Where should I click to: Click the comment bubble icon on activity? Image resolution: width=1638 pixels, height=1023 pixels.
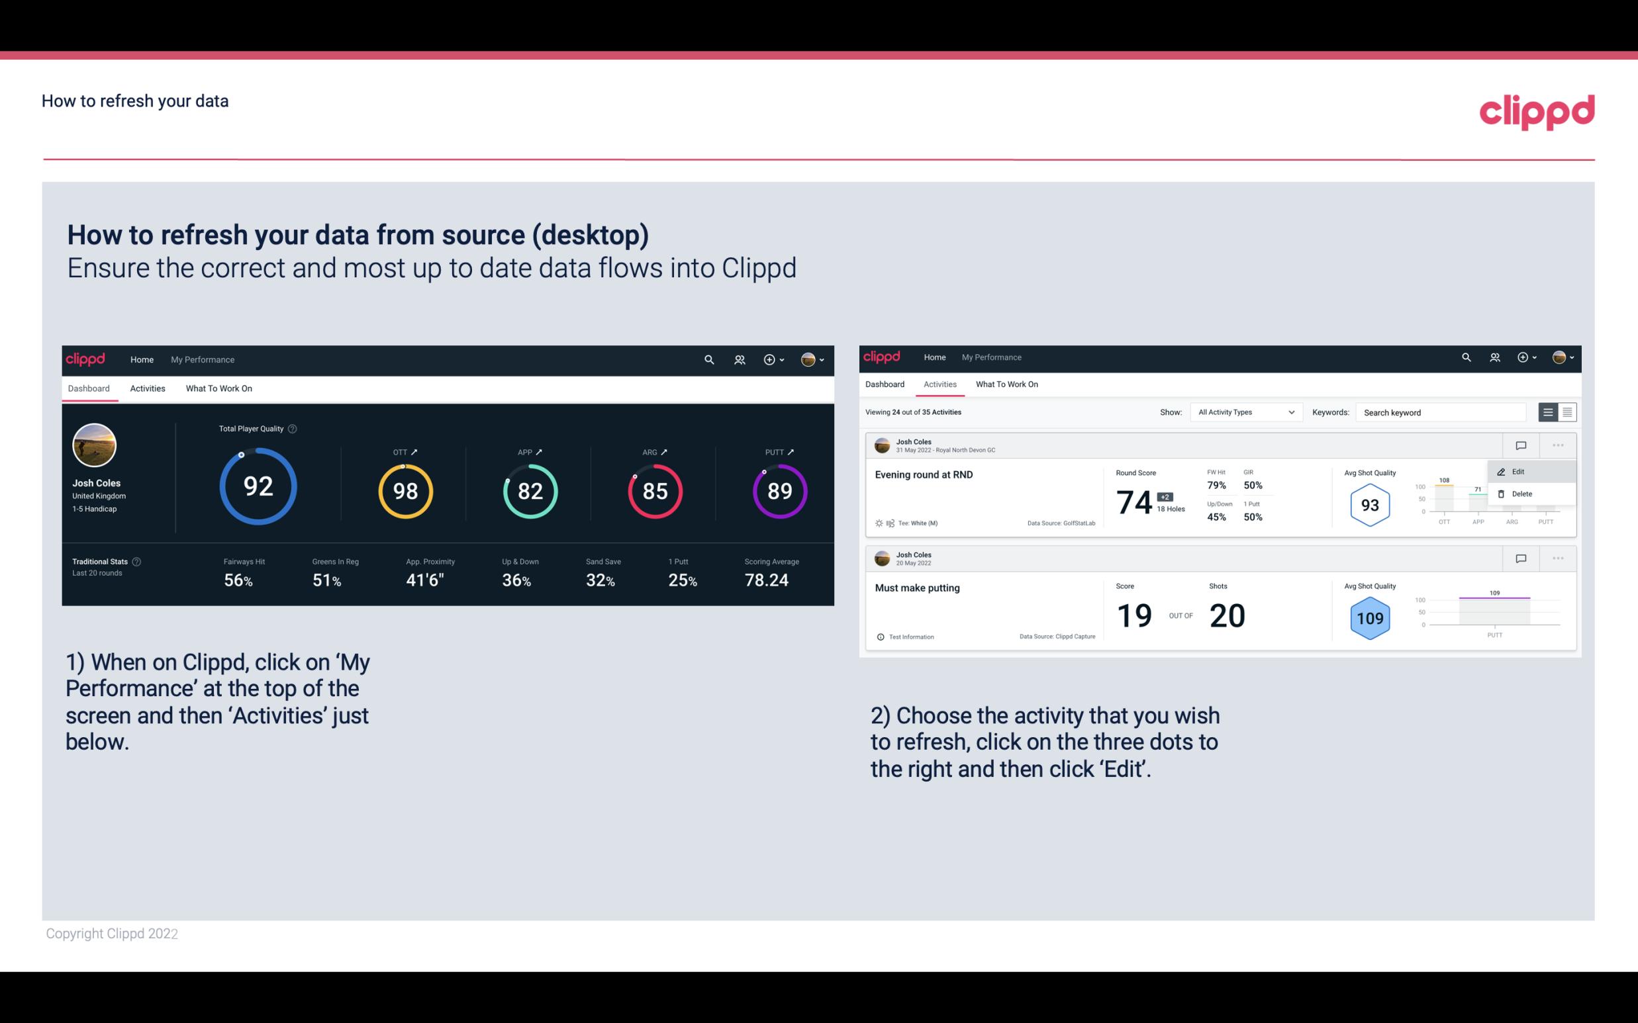click(x=1521, y=444)
